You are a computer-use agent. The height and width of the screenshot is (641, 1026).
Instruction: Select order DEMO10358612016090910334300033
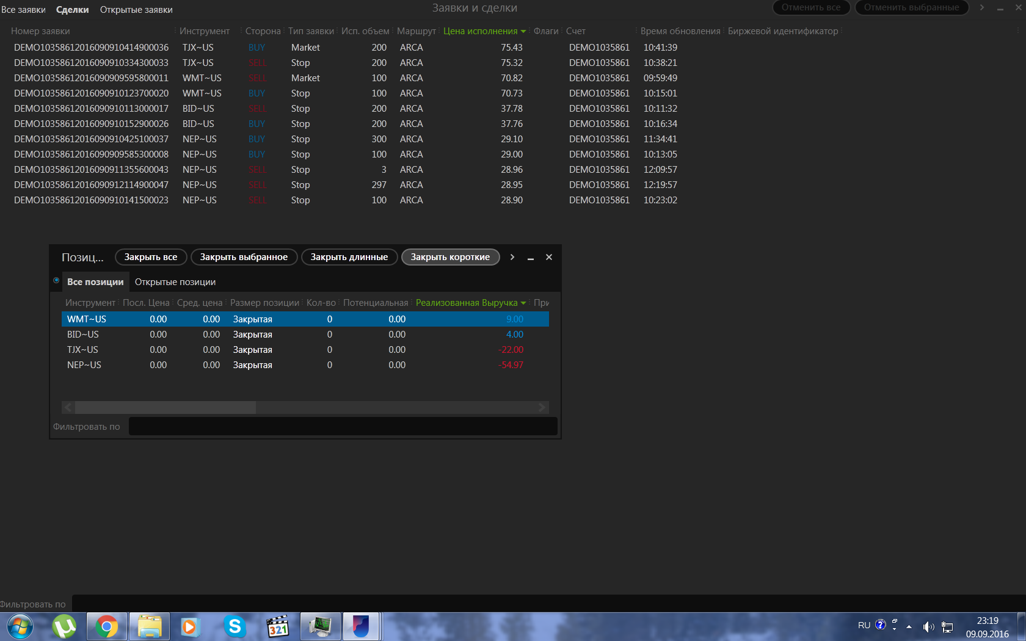click(x=91, y=63)
